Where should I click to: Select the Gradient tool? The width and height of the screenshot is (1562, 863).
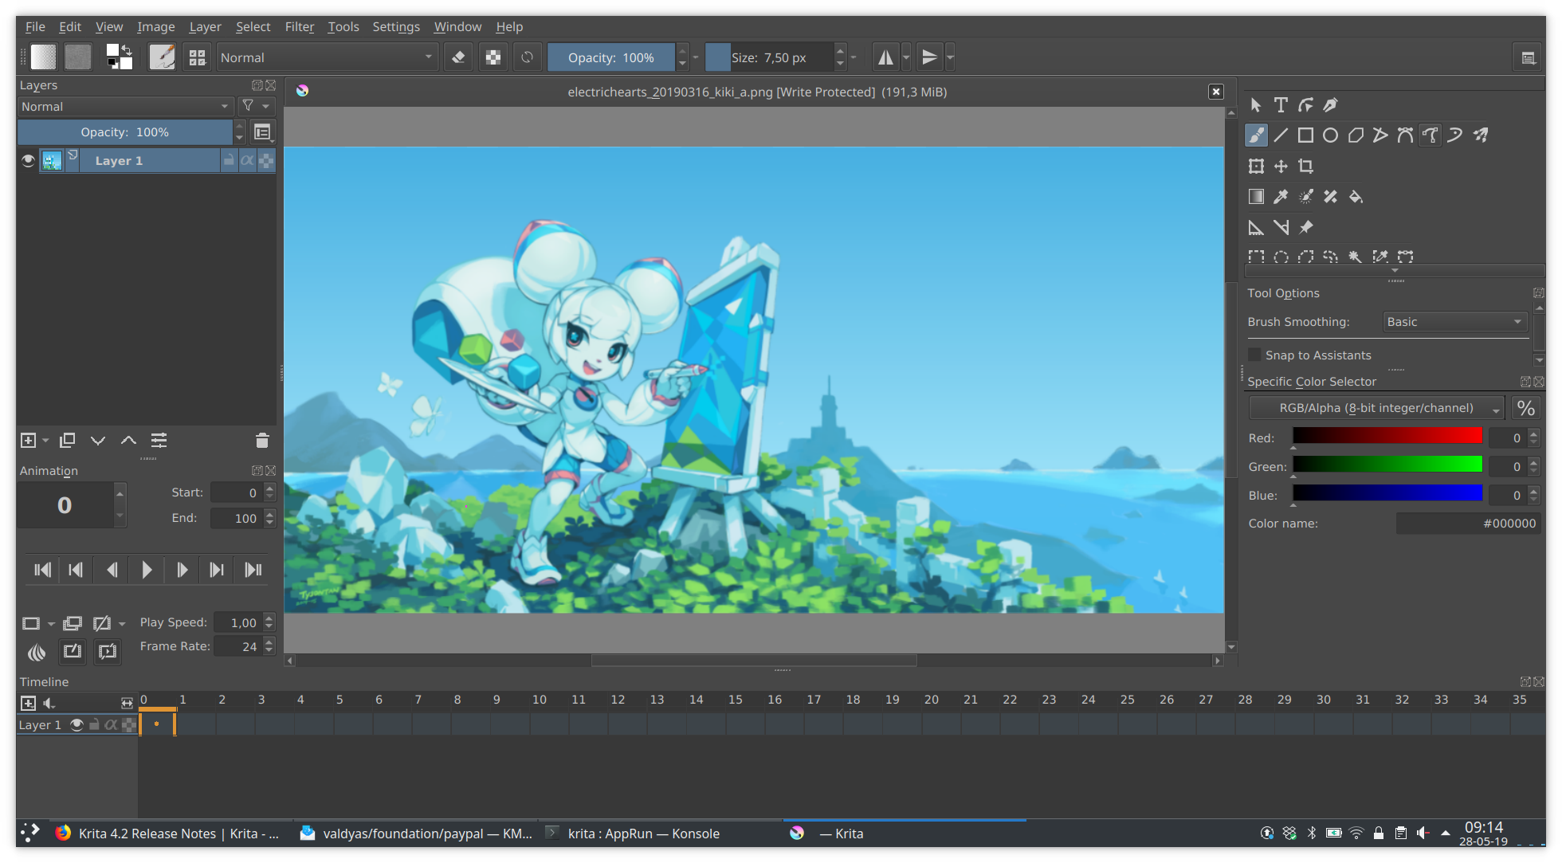click(x=1256, y=196)
